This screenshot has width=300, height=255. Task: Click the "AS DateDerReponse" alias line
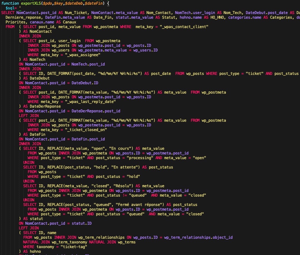tap(40, 106)
